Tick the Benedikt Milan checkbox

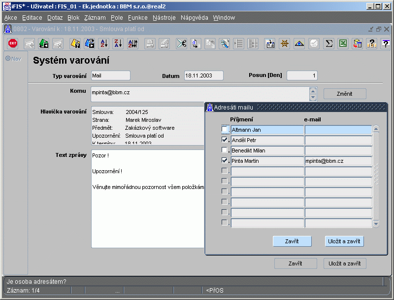pyautogui.click(x=225, y=150)
